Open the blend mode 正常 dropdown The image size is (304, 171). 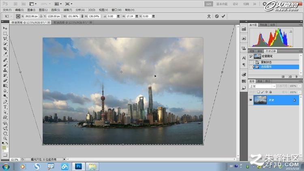coord(262,86)
